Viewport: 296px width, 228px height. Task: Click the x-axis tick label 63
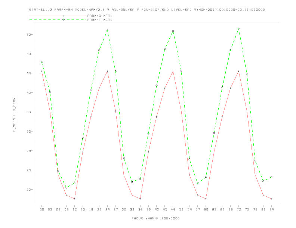214,209
